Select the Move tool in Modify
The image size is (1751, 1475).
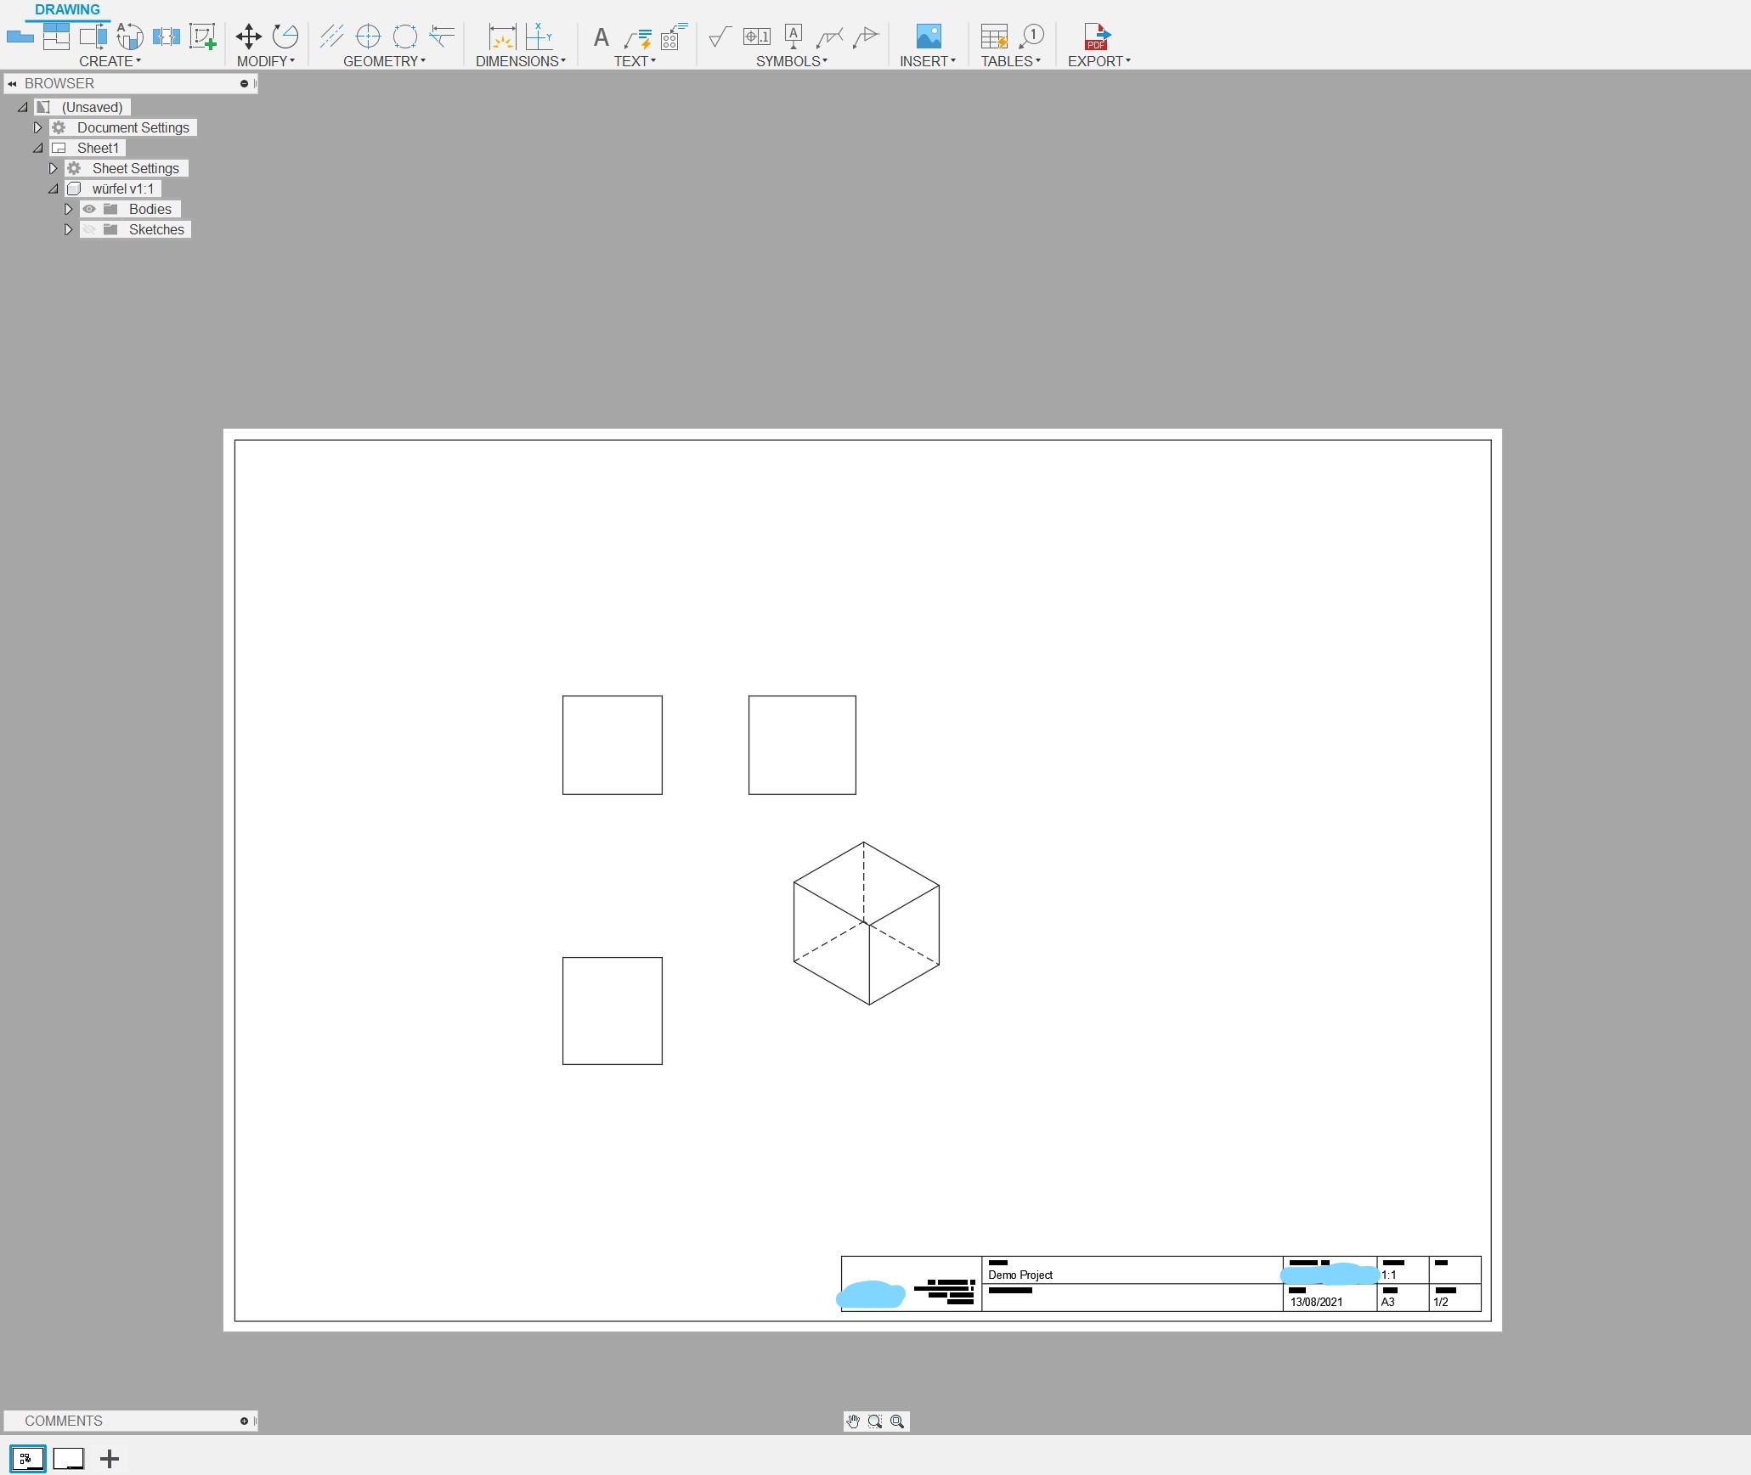point(248,37)
